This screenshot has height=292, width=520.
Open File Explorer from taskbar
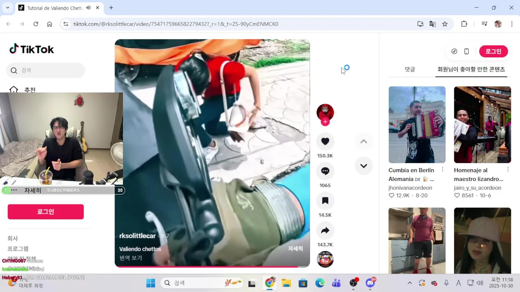[x=286, y=283]
